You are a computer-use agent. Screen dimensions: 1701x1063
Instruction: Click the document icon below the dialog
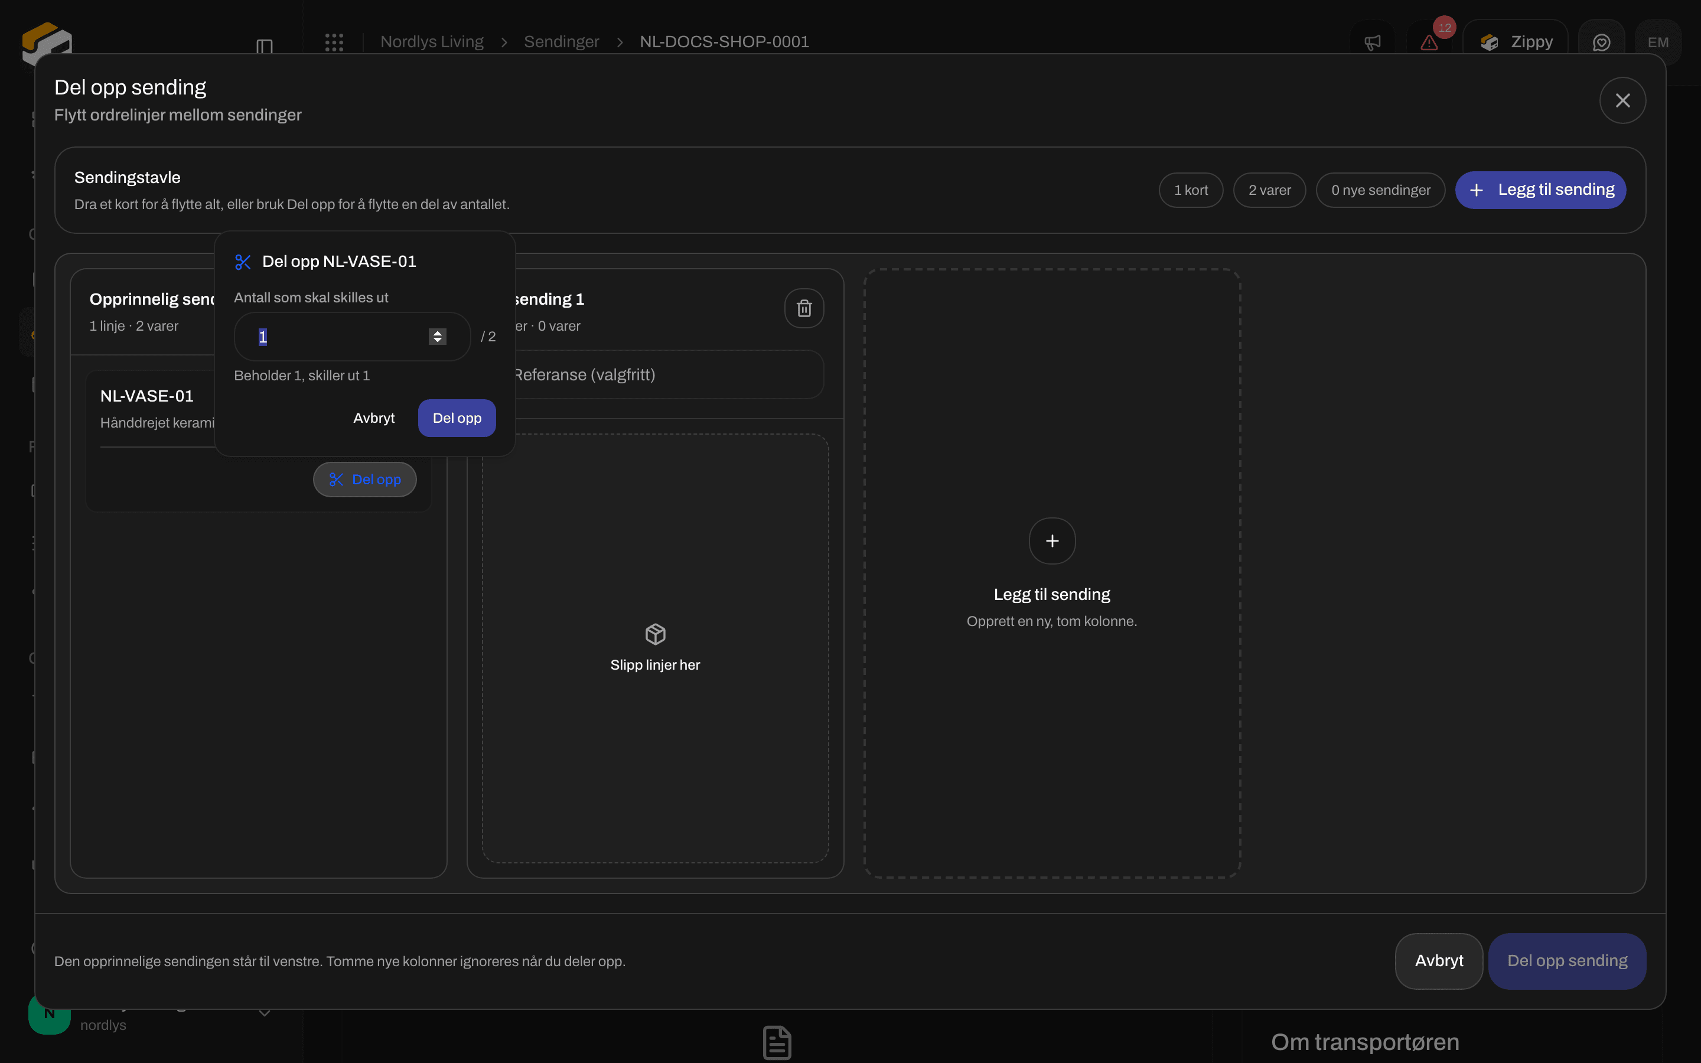(x=777, y=1042)
